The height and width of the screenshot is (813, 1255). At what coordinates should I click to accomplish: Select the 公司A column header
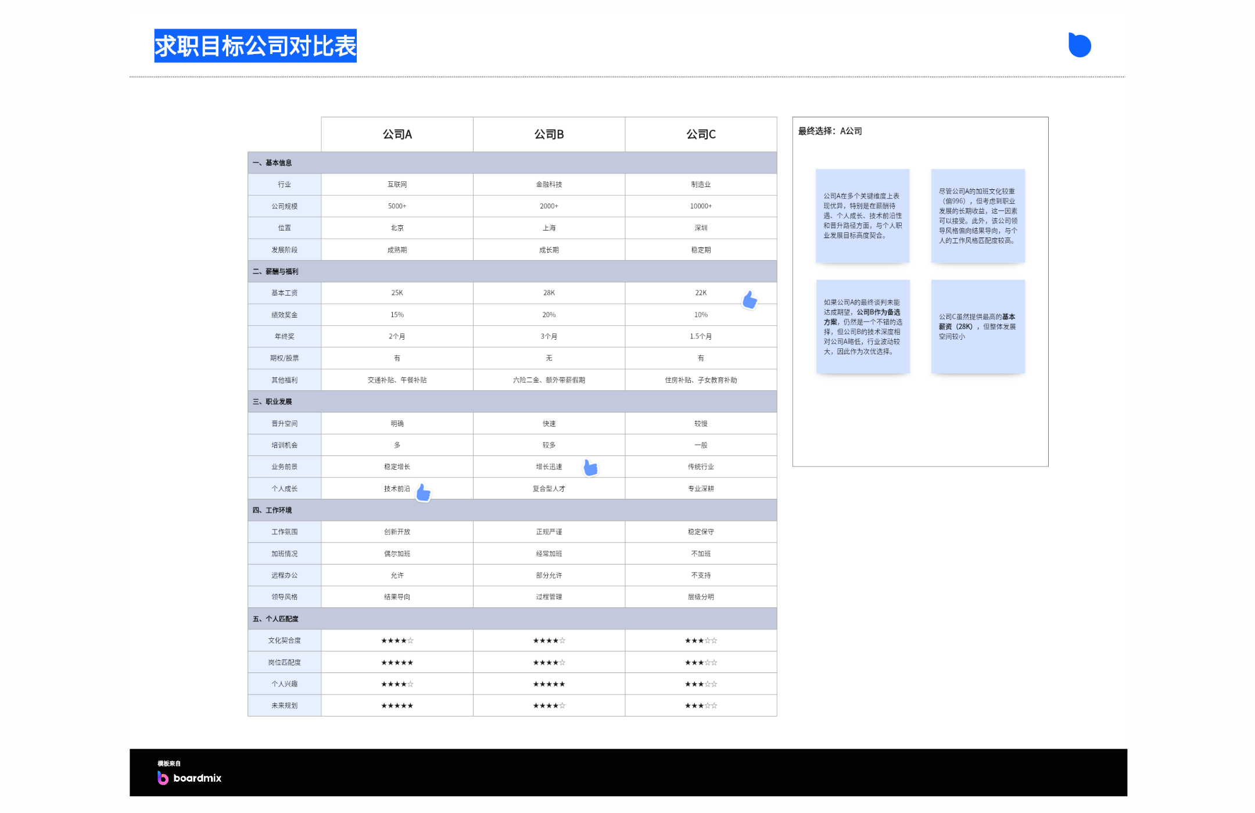click(397, 134)
